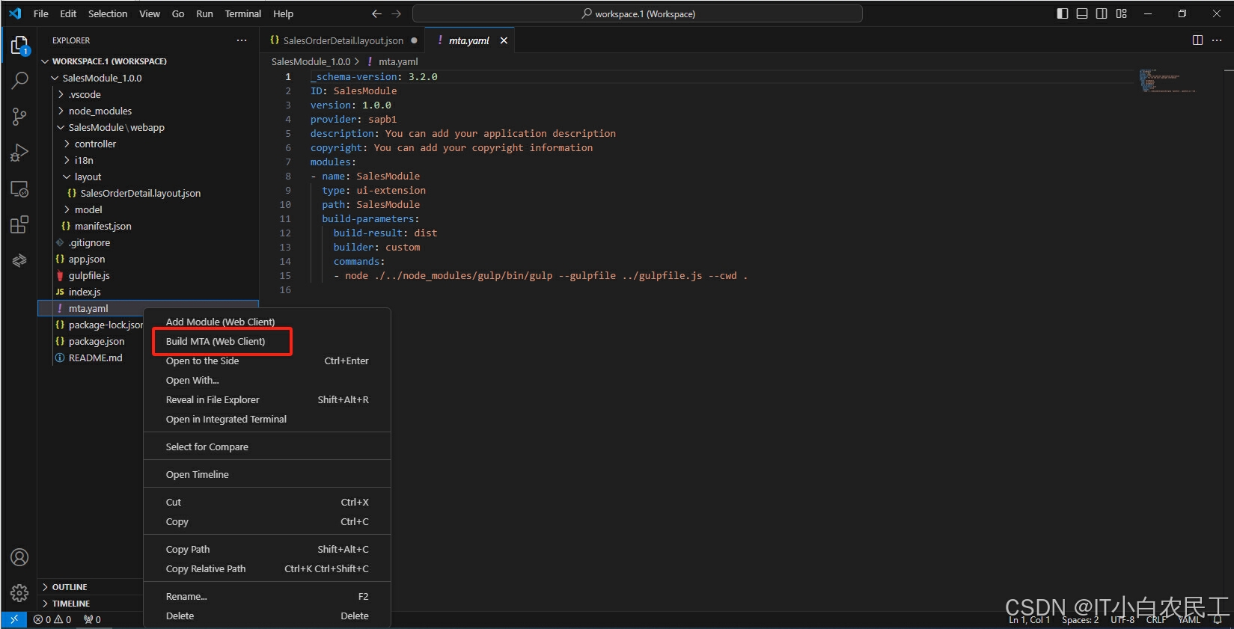This screenshot has height=629, width=1234.
Task: Expand the controller folder
Action: (x=150, y=144)
